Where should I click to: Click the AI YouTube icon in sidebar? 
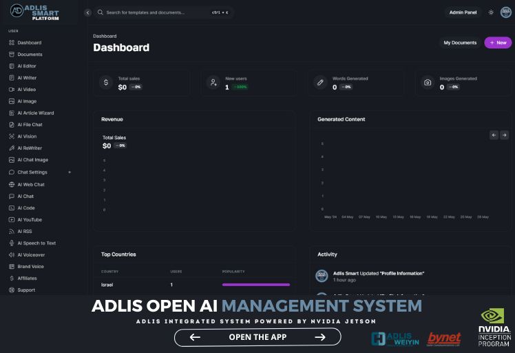pos(12,219)
